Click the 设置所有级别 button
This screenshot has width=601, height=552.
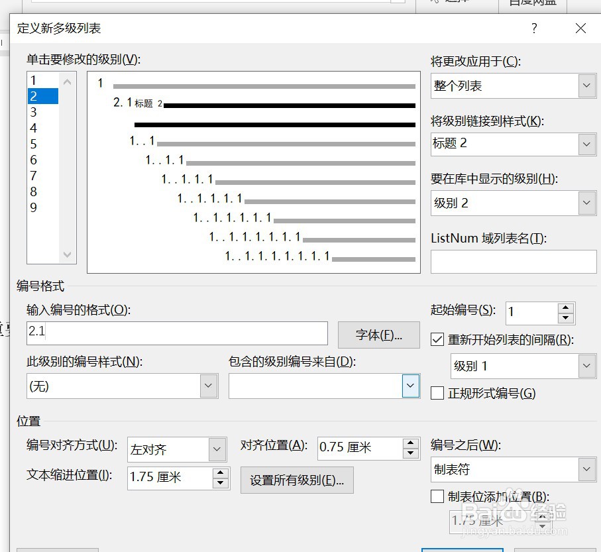(297, 480)
